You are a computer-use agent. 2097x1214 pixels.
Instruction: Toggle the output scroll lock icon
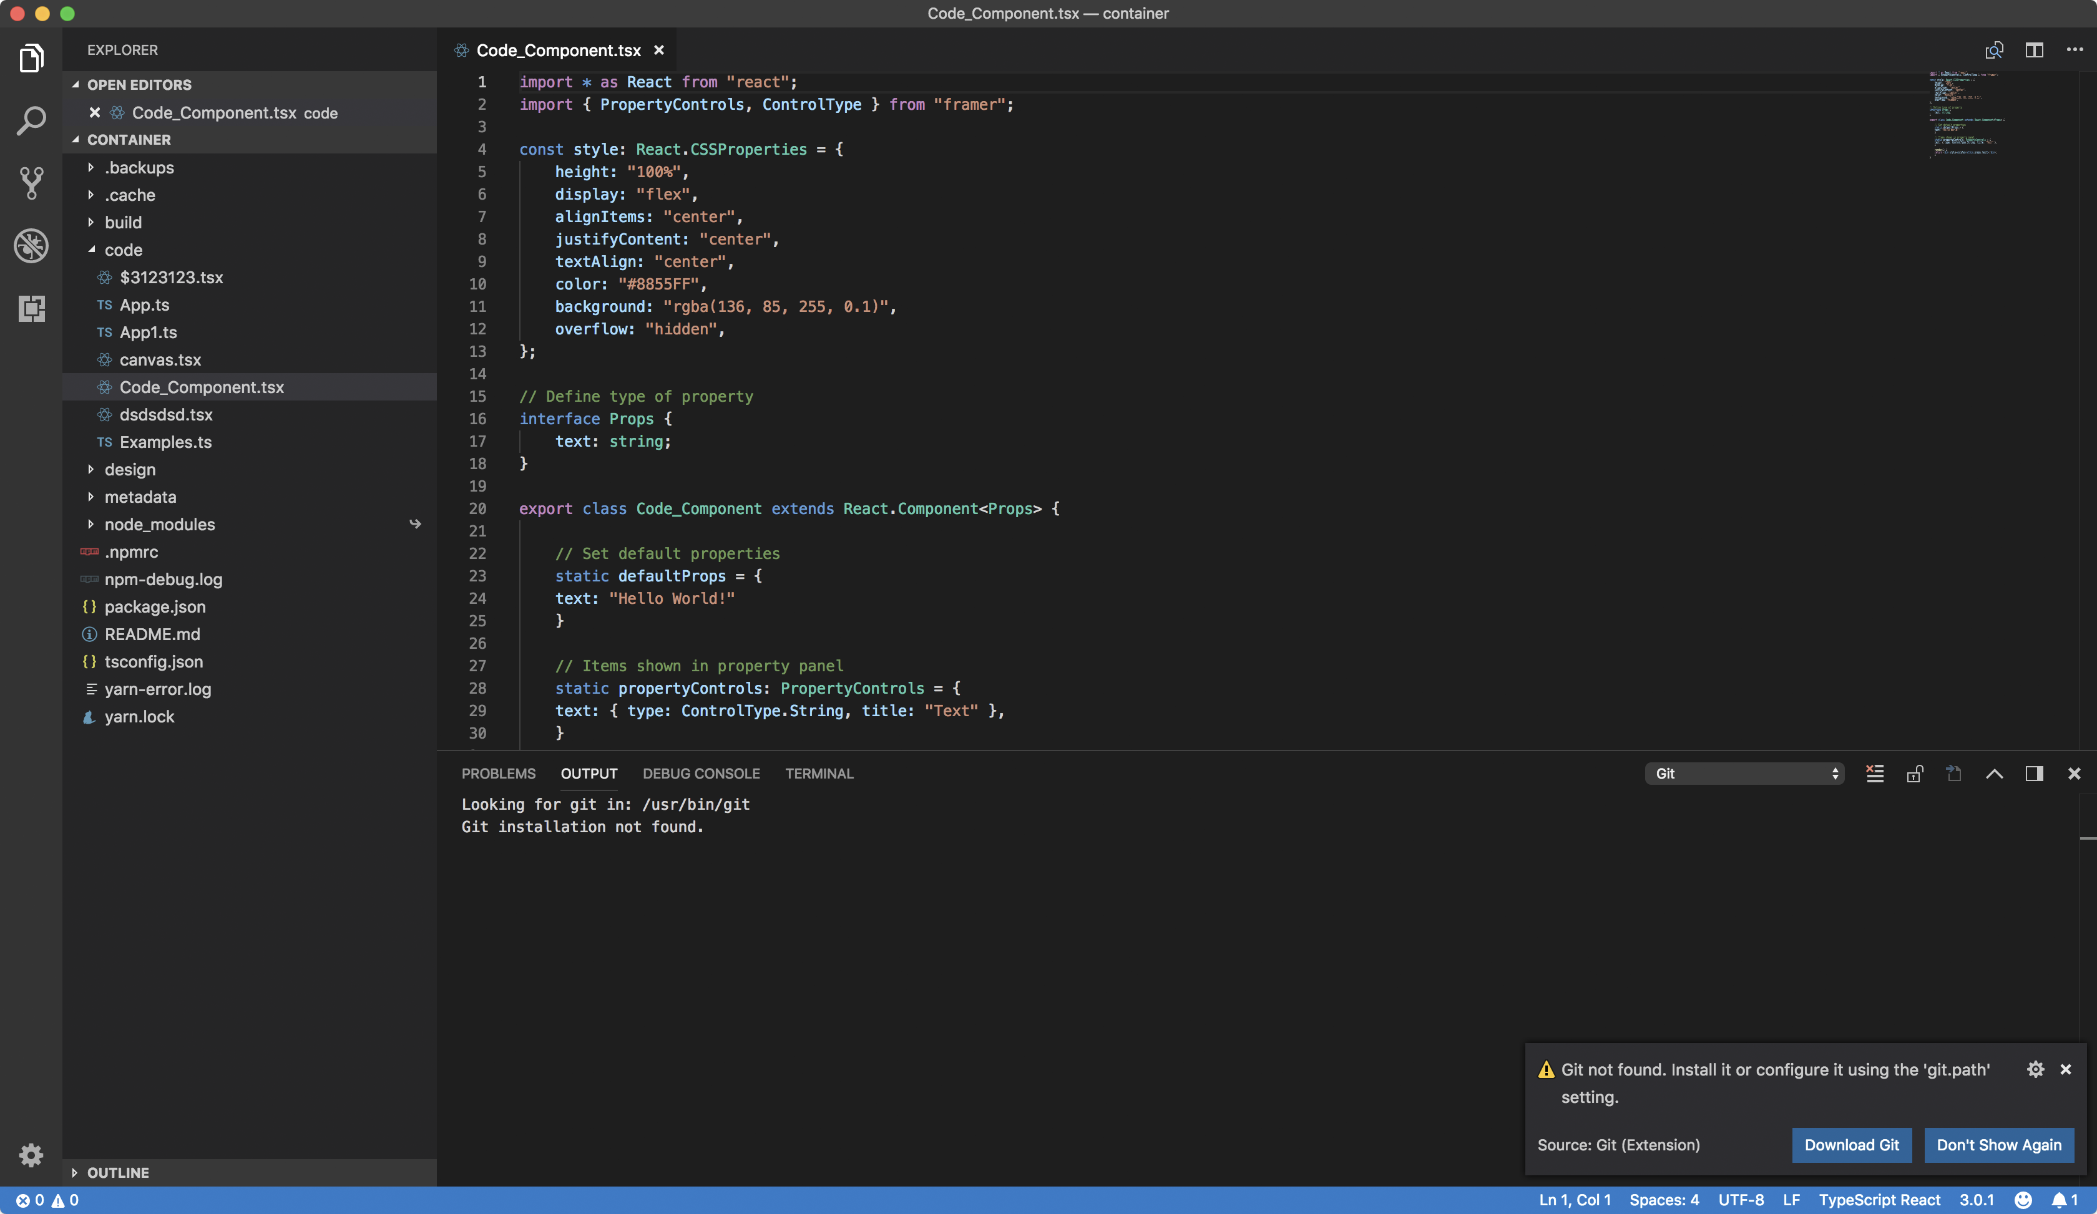(x=1914, y=774)
